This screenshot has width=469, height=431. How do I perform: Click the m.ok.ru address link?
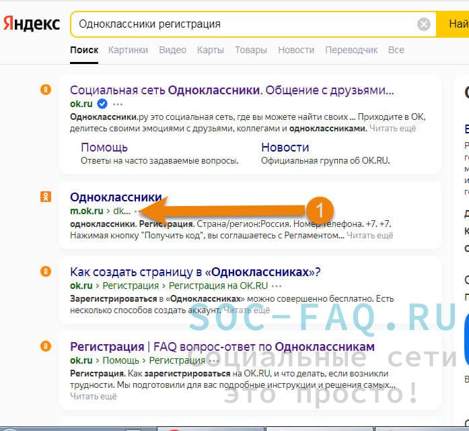86,211
